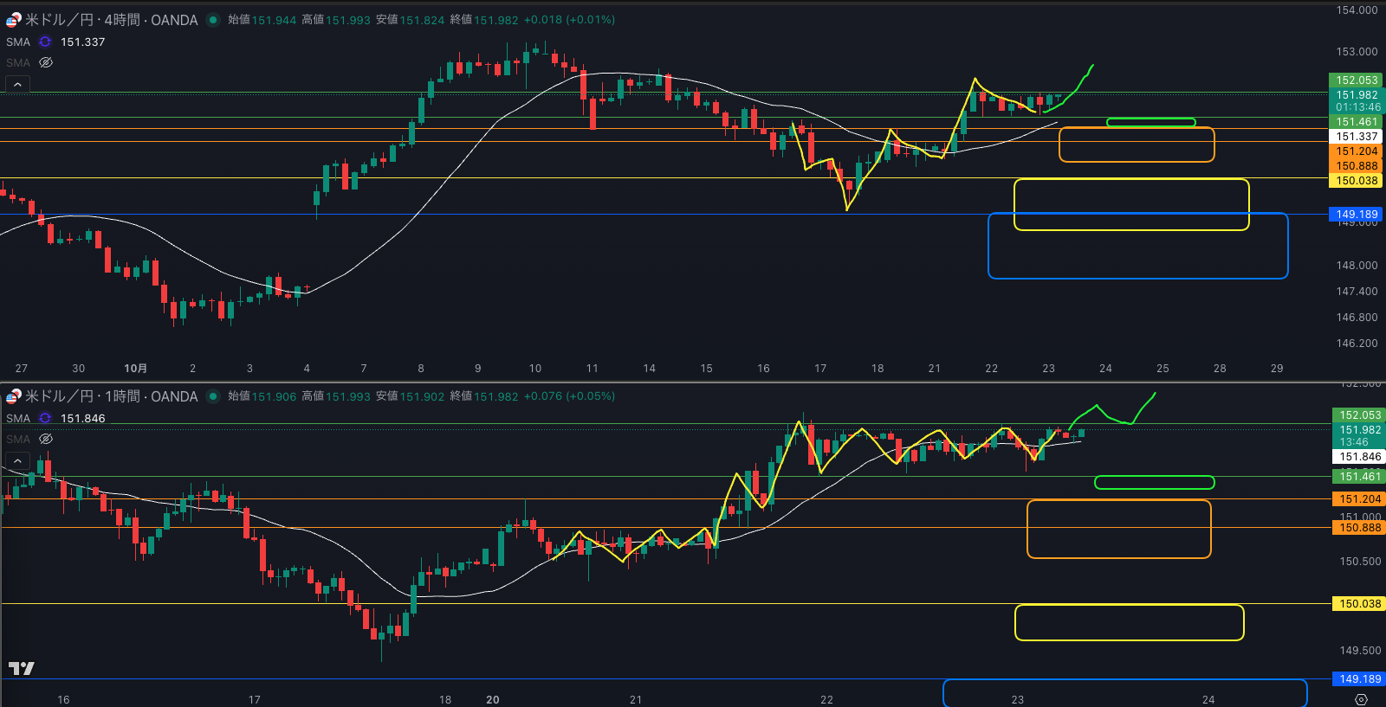Click the USD/JPY flag icon on 4-hour chart
Screen dimensions: 1386x707
(x=13, y=20)
